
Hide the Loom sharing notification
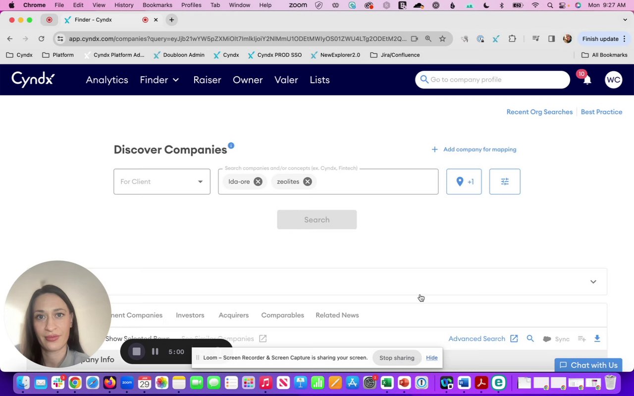click(x=431, y=358)
